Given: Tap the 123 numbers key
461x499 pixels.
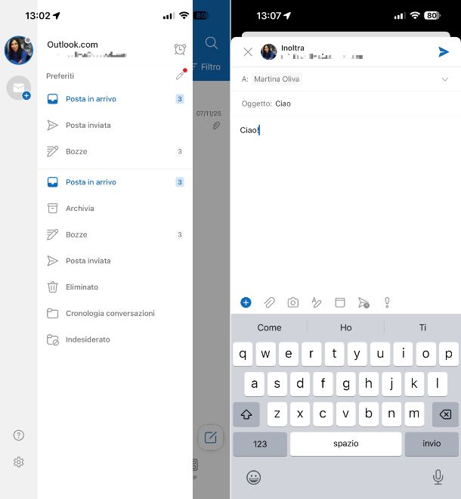Looking at the screenshot, I should coord(260,444).
